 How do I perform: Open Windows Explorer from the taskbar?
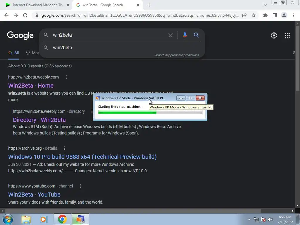tap(26, 219)
